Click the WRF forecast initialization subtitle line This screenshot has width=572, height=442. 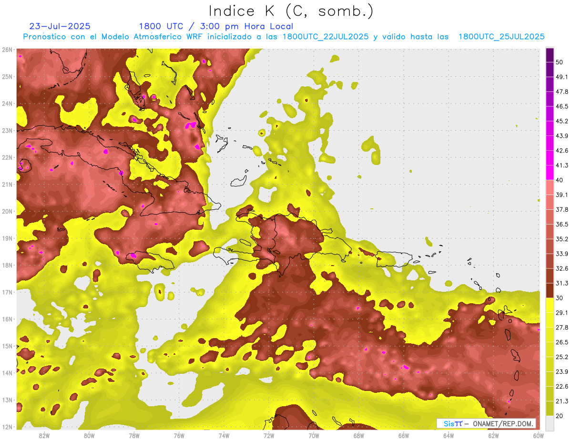(284, 37)
